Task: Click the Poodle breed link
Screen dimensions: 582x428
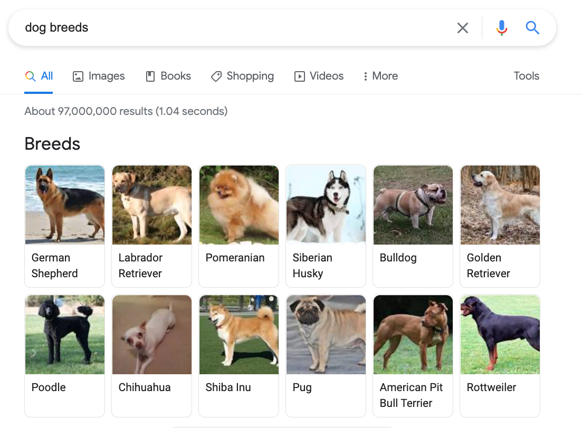Action: [x=49, y=387]
